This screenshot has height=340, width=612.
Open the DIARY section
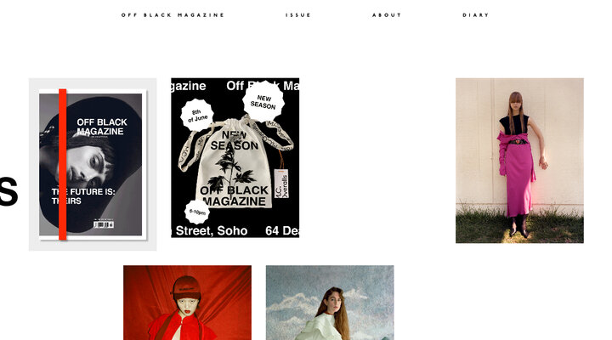(475, 15)
